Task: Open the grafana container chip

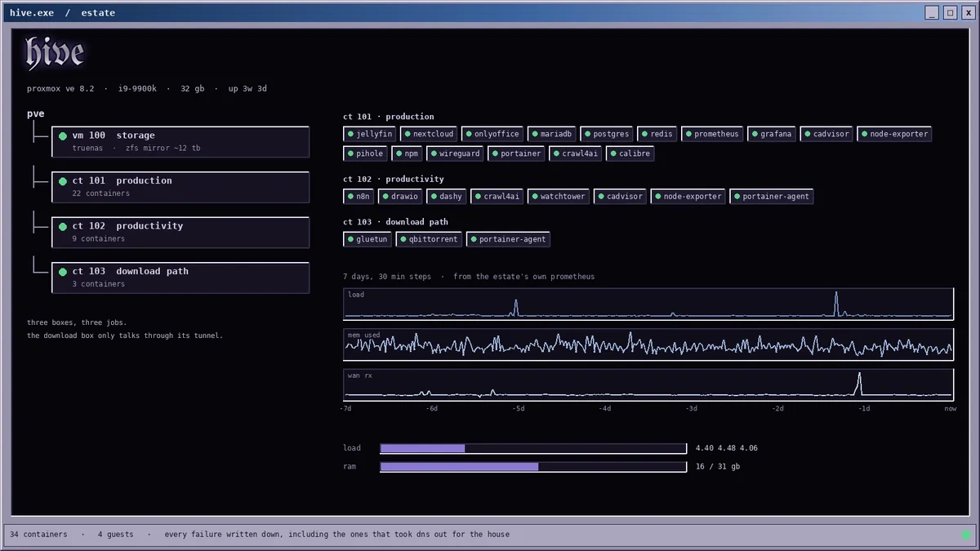Action: click(x=772, y=134)
